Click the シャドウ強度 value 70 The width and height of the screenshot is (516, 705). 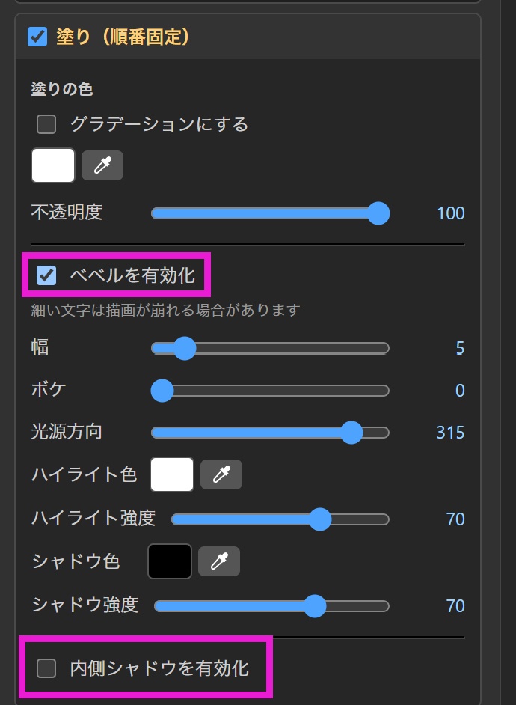tap(455, 606)
